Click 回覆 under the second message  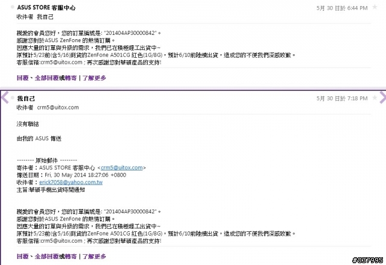click(23, 257)
